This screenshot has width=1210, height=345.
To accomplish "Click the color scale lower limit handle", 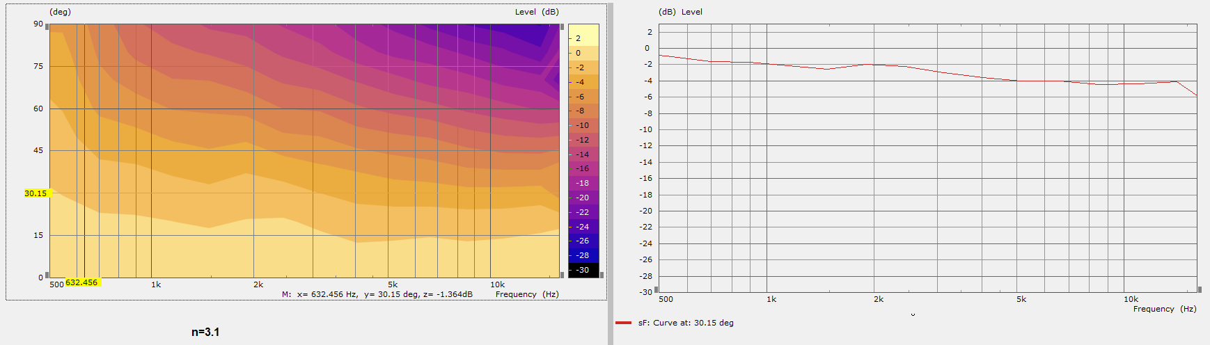I will coord(602,275).
